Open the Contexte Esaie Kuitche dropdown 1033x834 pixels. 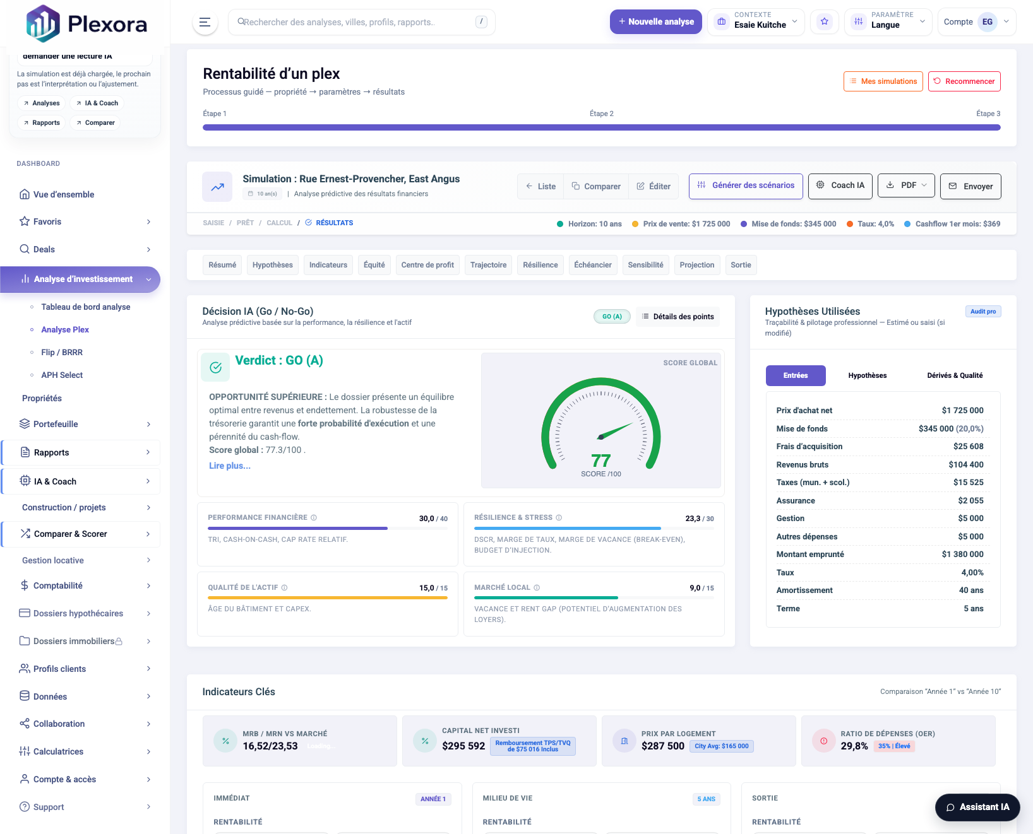coord(756,22)
